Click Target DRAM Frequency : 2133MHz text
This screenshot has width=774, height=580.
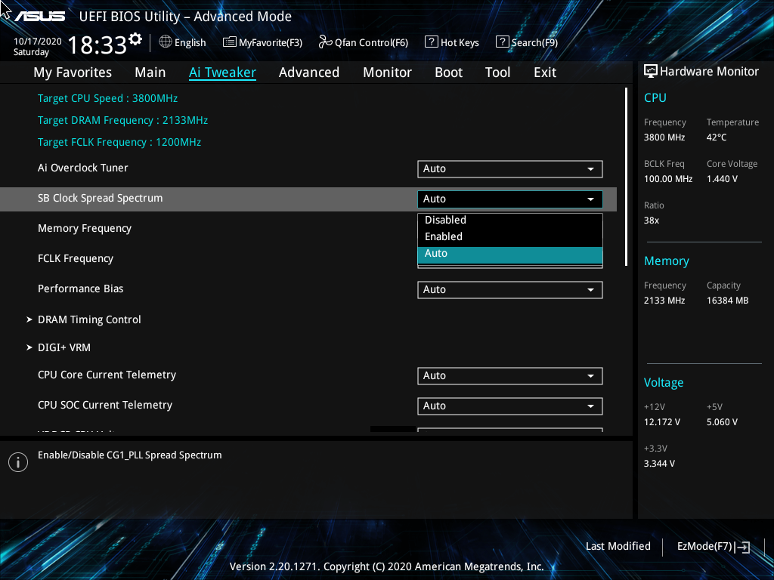[123, 121]
